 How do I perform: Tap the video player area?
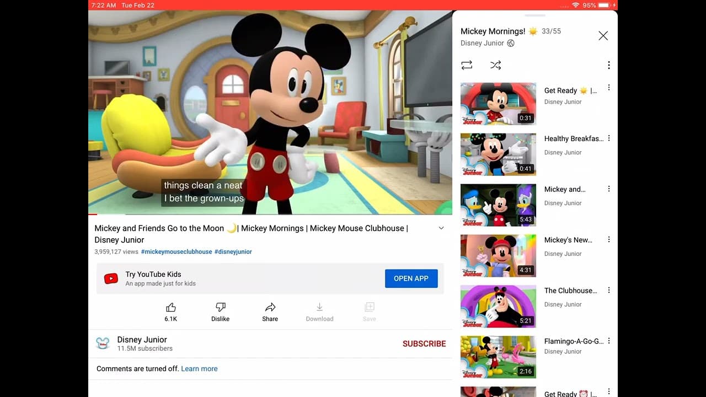pos(270,112)
